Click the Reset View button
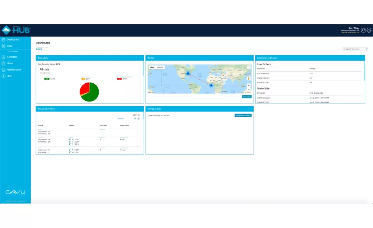The width and height of the screenshot is (373, 228). pyautogui.click(x=247, y=97)
